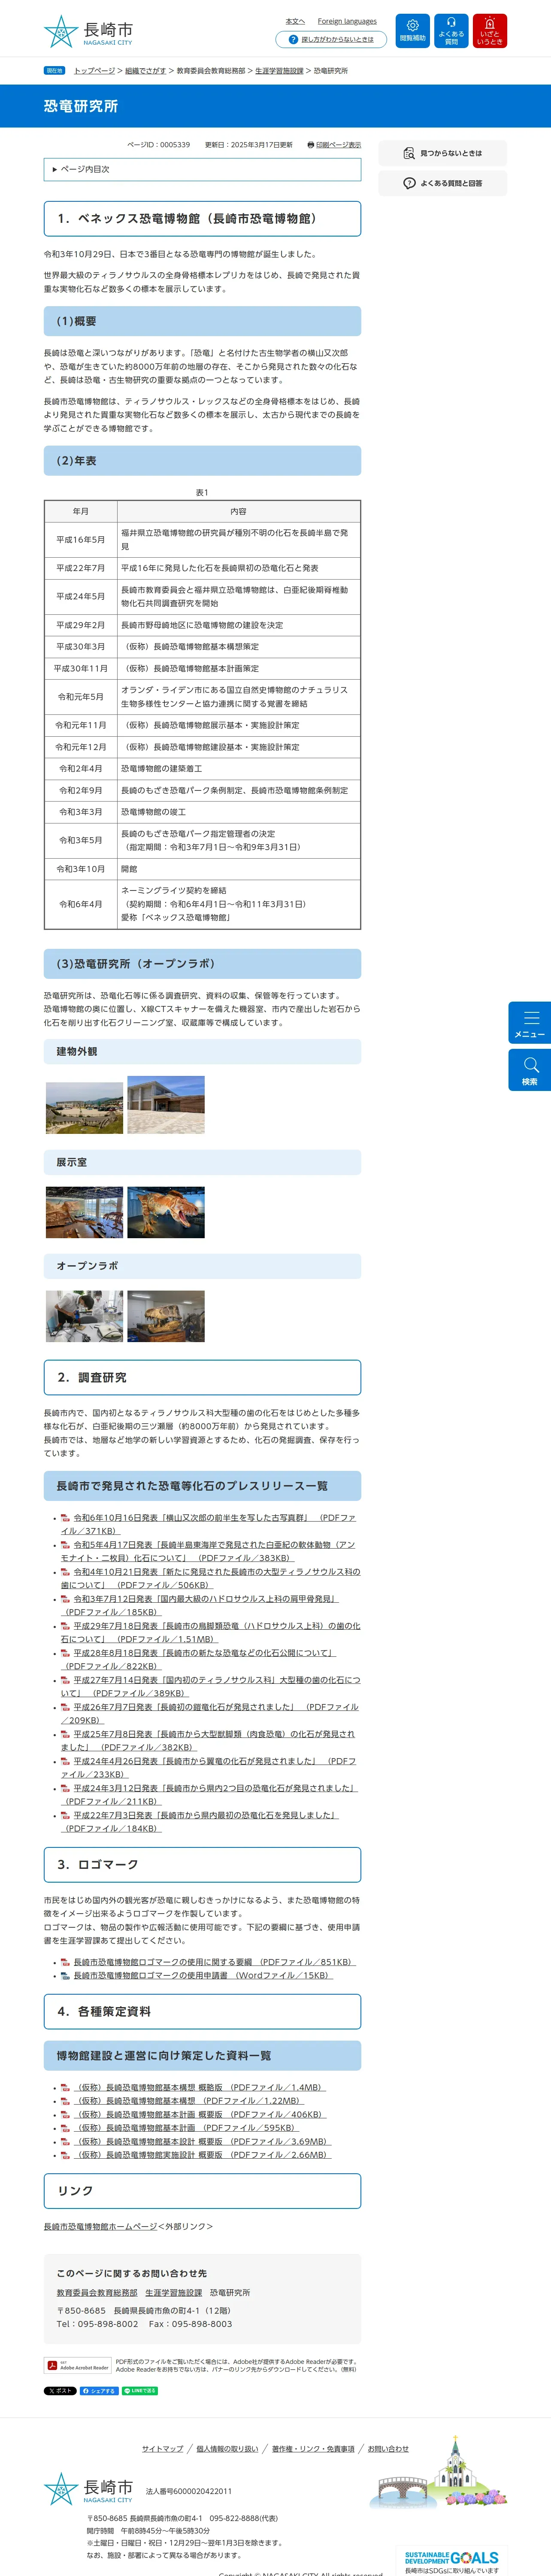Open 閲覧補助 accessibility settings button

(x=412, y=31)
